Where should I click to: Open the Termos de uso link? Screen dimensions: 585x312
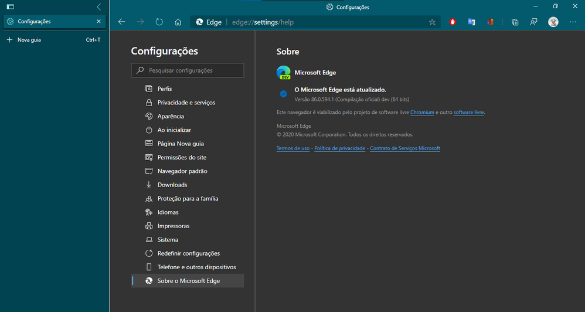tap(293, 148)
